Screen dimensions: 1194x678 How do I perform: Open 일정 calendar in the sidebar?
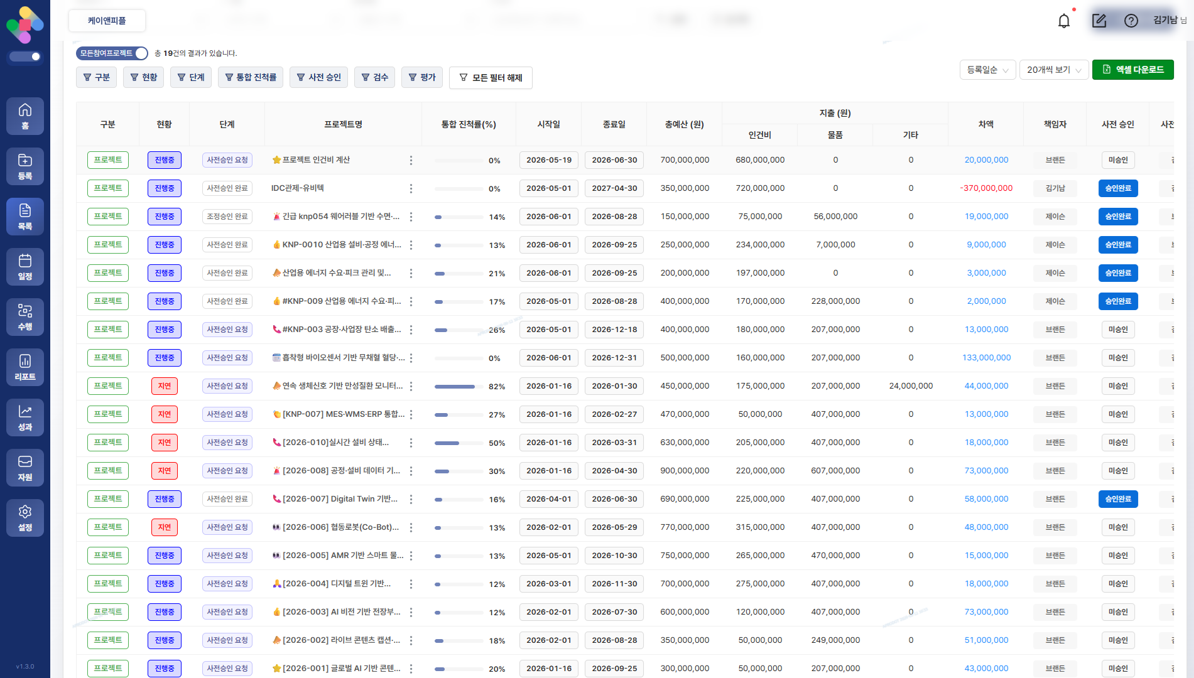tap(25, 267)
